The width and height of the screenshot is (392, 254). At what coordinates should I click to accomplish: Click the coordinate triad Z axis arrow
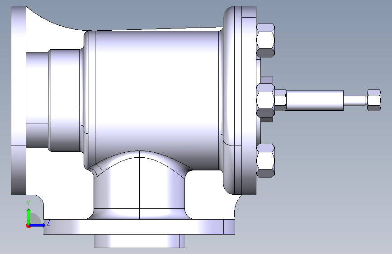pyautogui.click(x=38, y=225)
